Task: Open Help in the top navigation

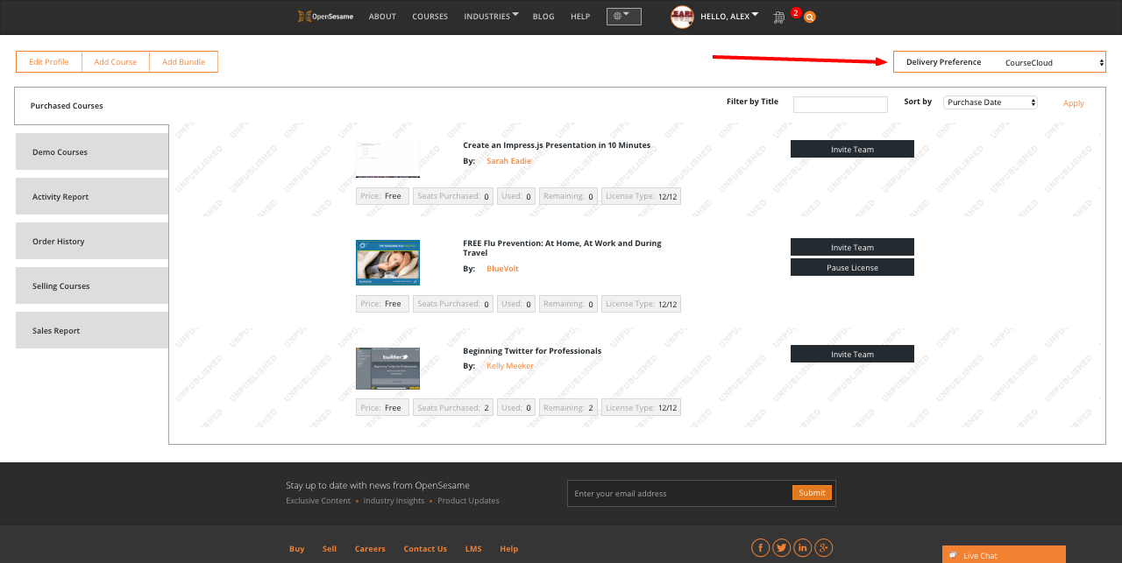Action: coord(580,17)
